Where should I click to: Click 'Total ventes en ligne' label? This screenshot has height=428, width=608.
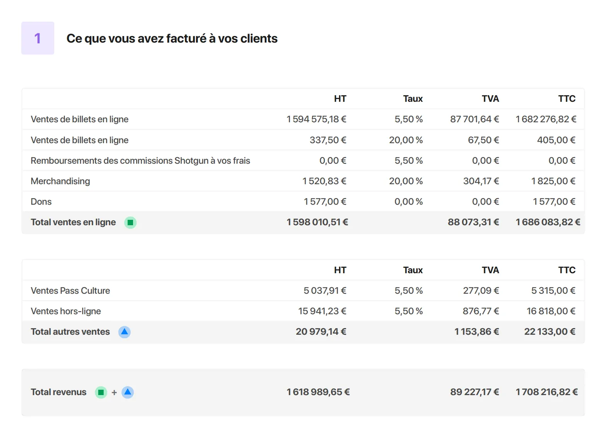tap(73, 222)
